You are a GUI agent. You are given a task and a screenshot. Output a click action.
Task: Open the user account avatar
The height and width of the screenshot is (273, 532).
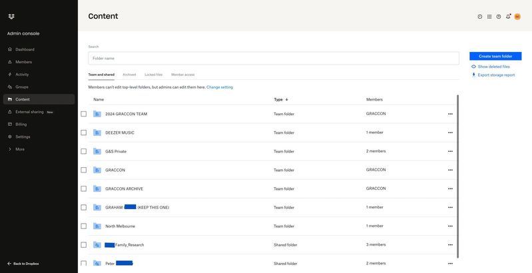[517, 17]
